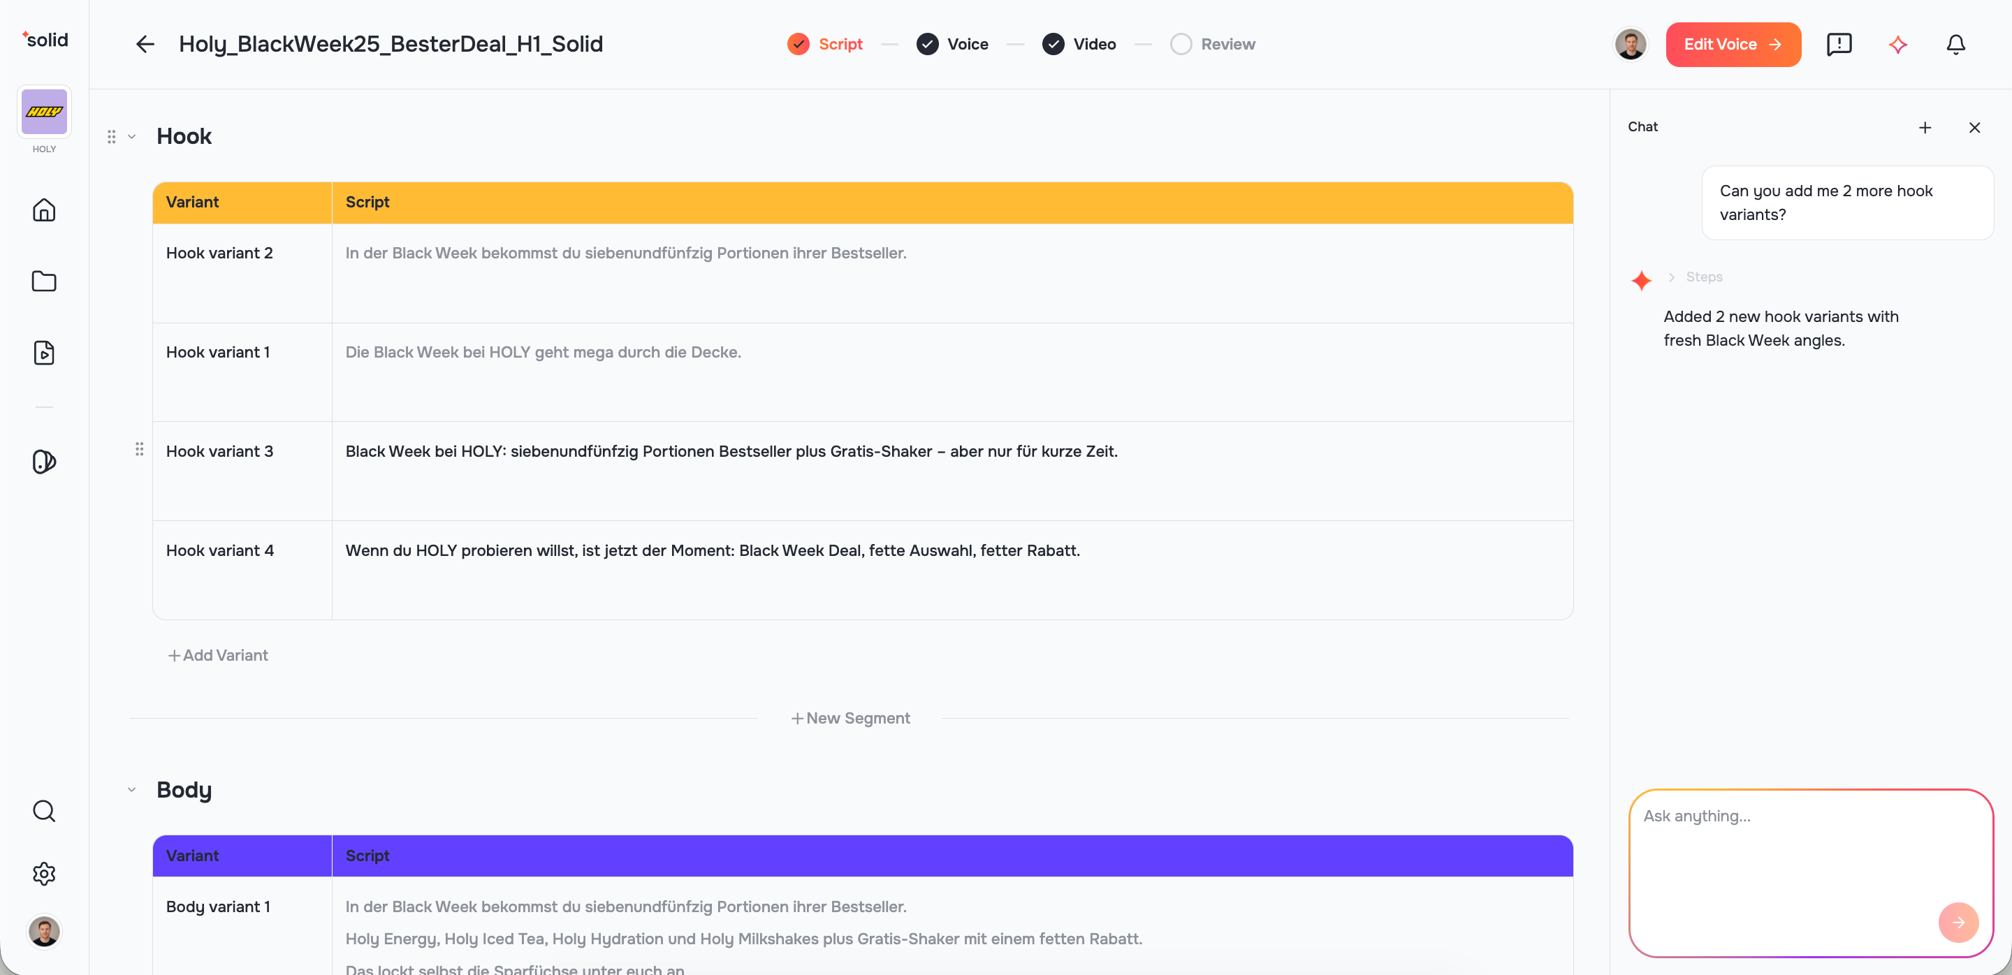Click the Variant header in Body table

point(192,856)
